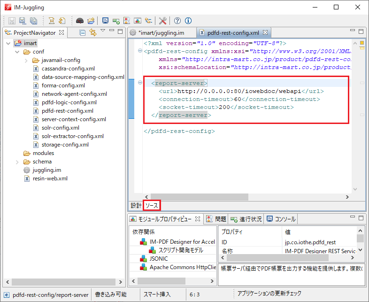Switch to the 設計 editor tab
Image resolution: width=369 pixels, height=302 pixels.
136,206
